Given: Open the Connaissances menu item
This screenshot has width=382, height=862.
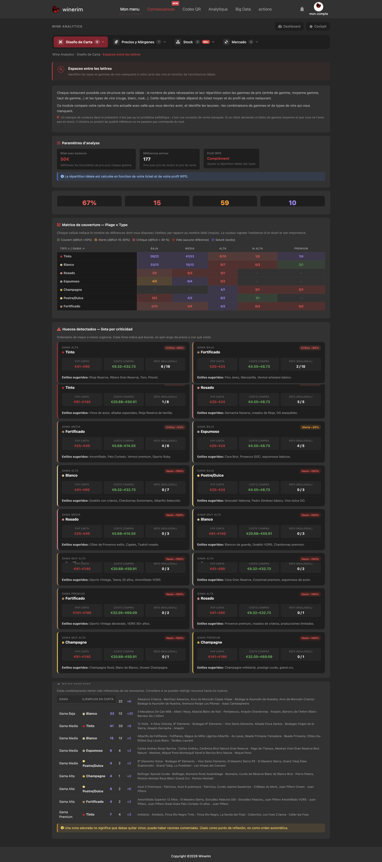Looking at the screenshot, I should click(x=161, y=9).
